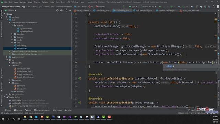Click the implements gutter icon at line 124
The height and width of the screenshot is (124, 220).
(x=79, y=103)
